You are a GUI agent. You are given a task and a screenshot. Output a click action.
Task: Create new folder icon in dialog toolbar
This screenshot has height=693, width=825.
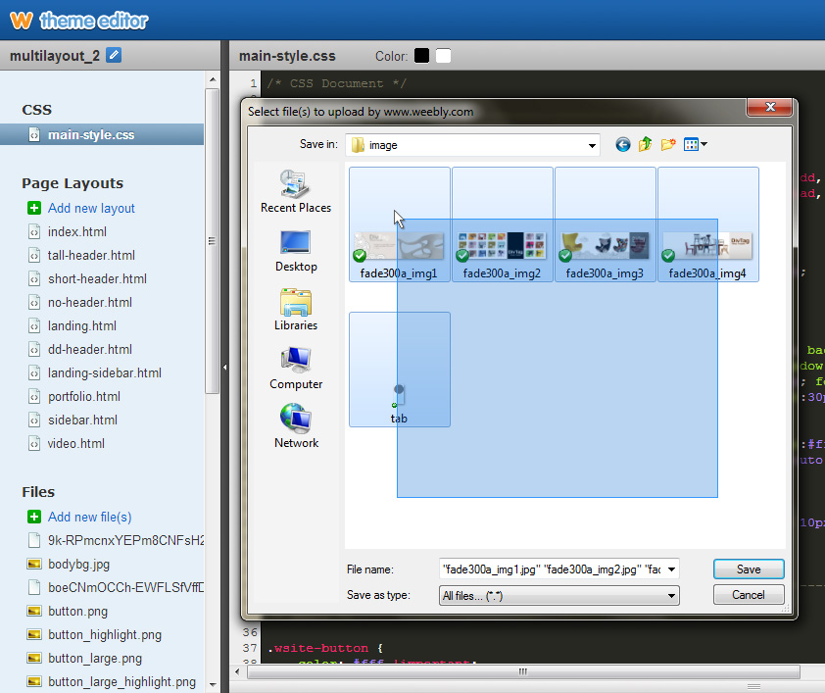tap(668, 145)
